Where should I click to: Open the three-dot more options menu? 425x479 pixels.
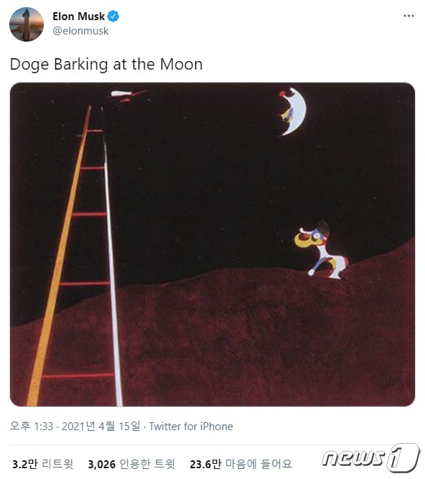coord(408,16)
